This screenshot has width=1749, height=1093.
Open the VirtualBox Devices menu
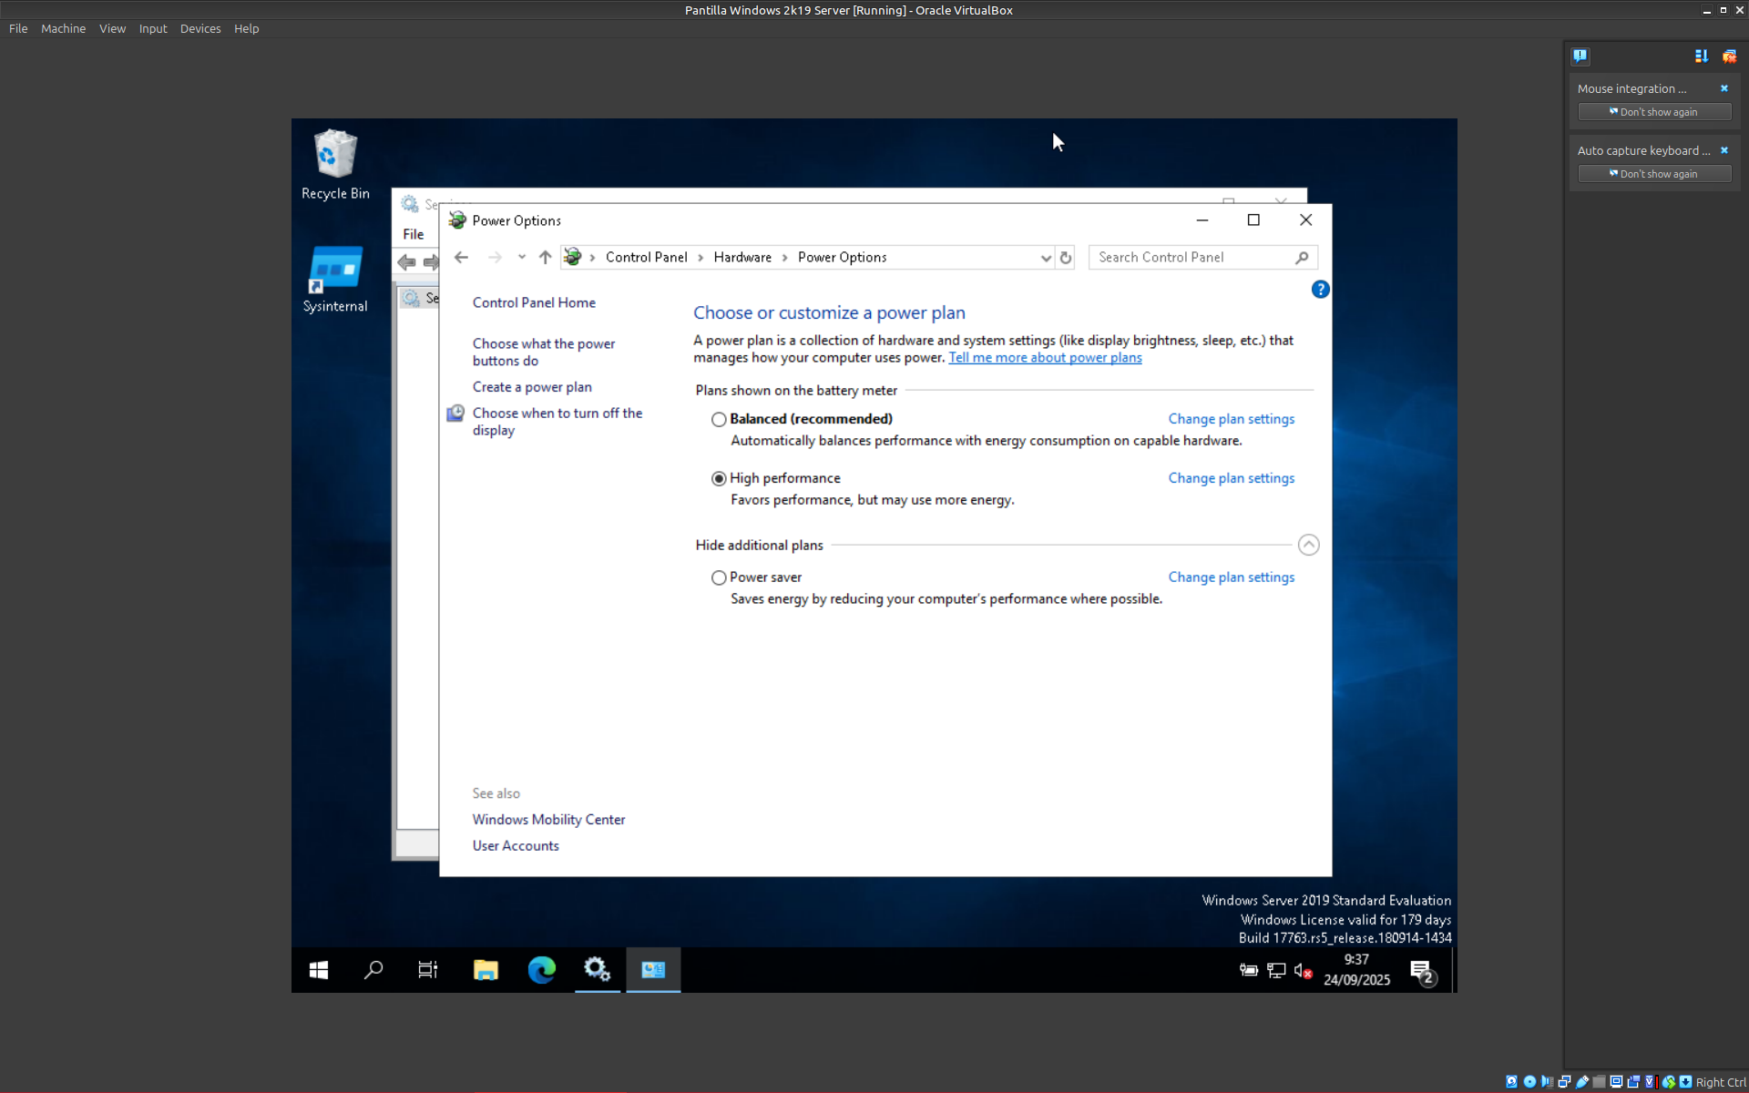pyautogui.click(x=200, y=28)
